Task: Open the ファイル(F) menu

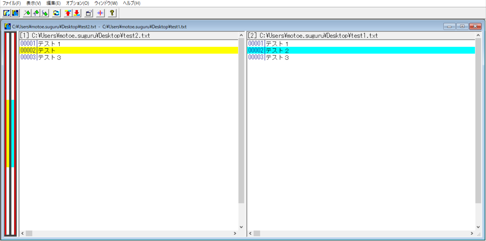Action: pos(11,3)
